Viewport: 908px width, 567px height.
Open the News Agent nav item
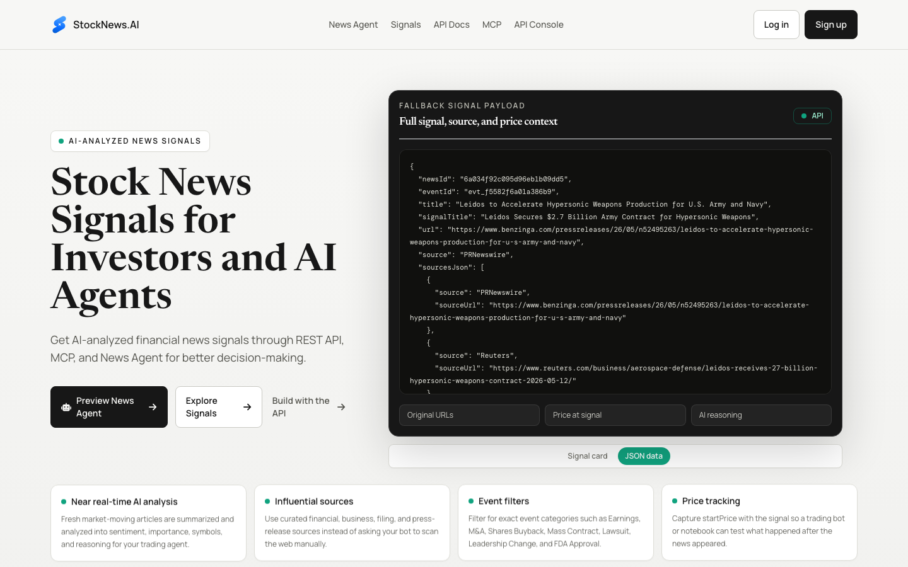pyautogui.click(x=353, y=25)
